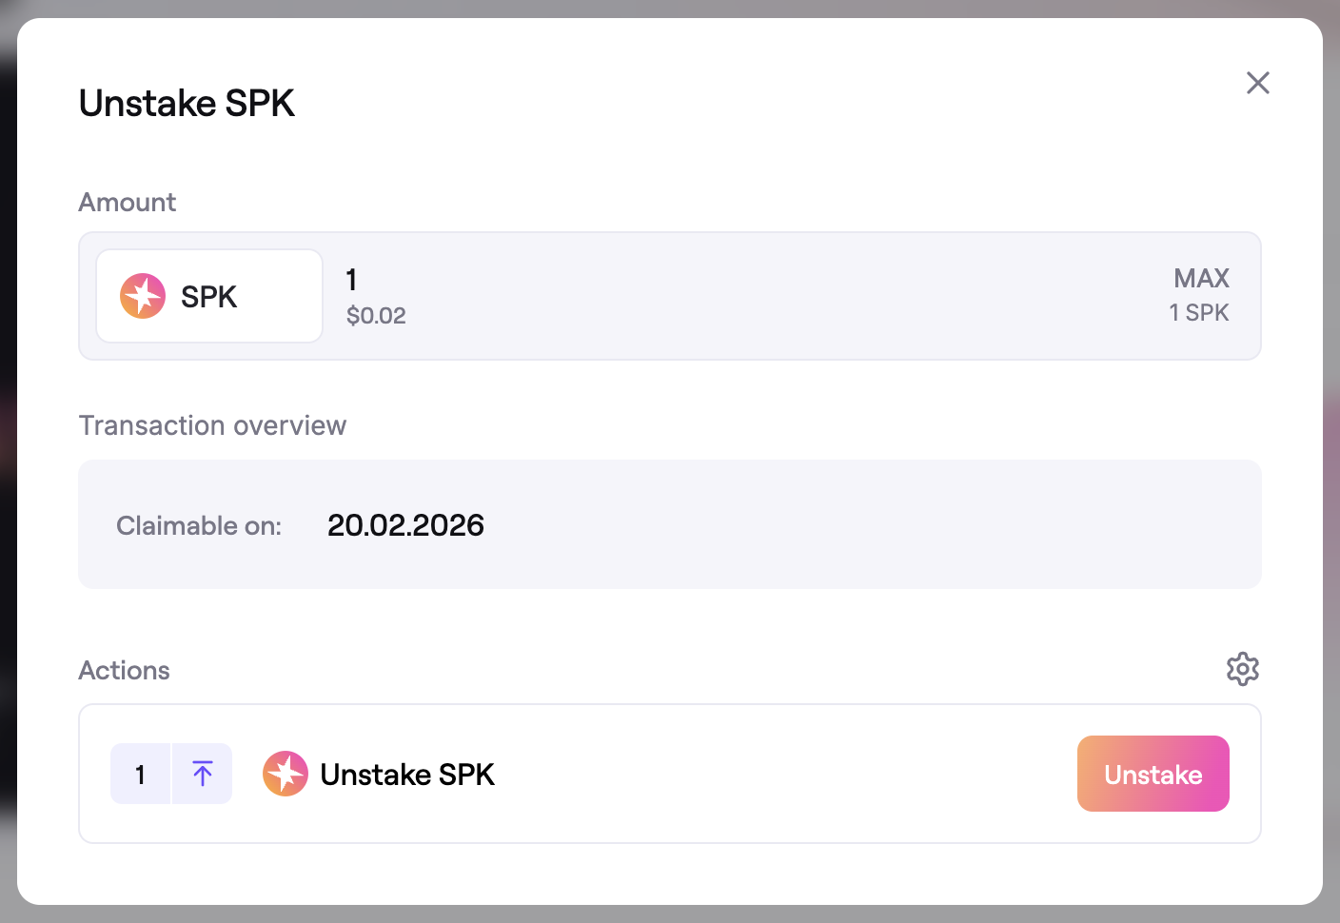Open the Actions settings gear
1340x923 pixels.
[1242, 669]
